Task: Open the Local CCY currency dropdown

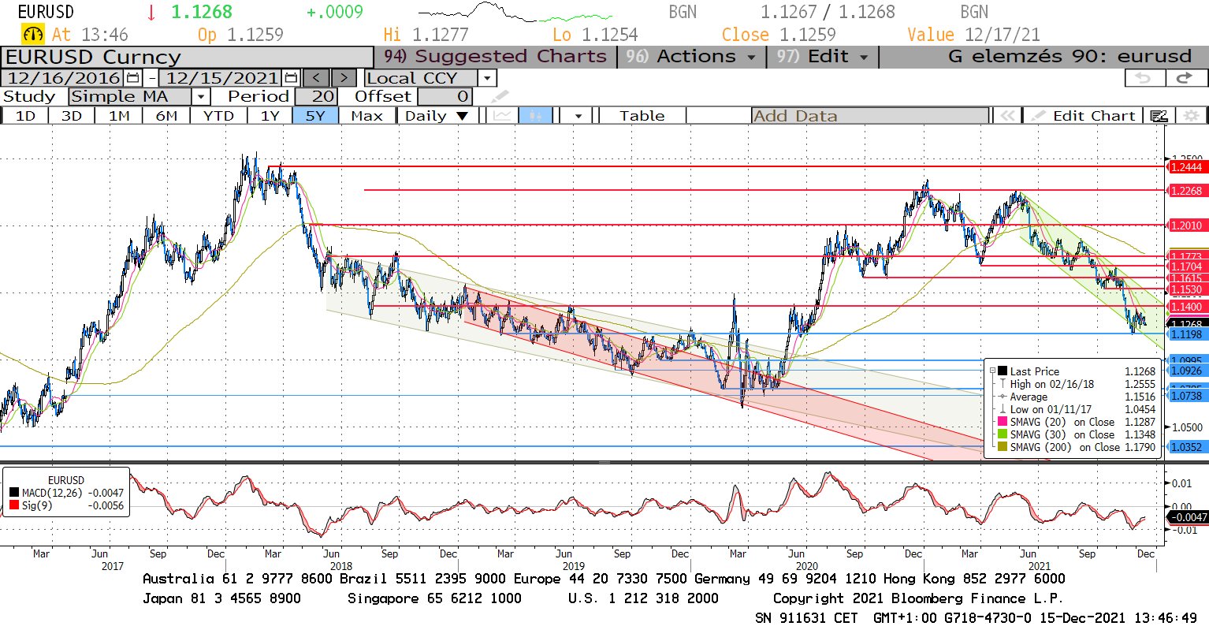Action: [x=487, y=78]
